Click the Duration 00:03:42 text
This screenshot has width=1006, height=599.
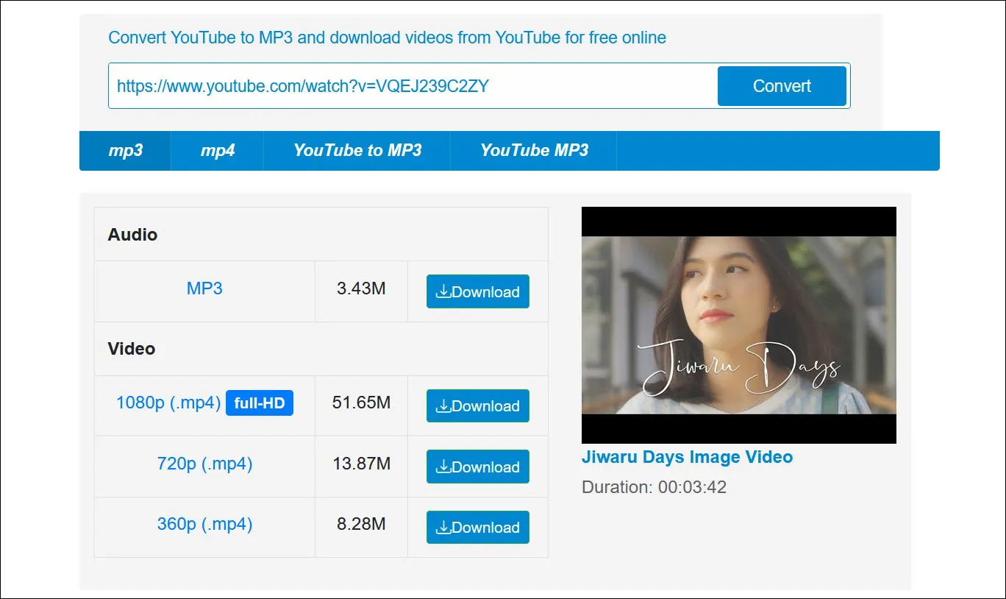[654, 487]
